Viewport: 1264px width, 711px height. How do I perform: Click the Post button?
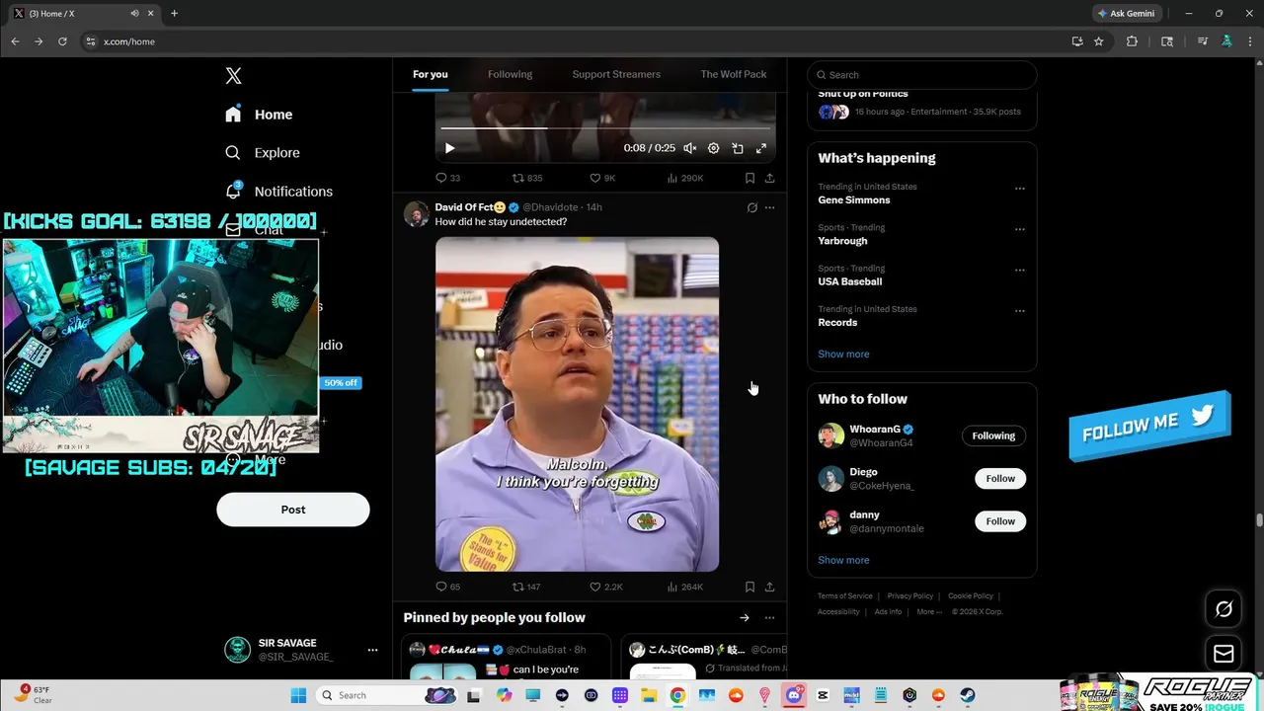(293, 510)
